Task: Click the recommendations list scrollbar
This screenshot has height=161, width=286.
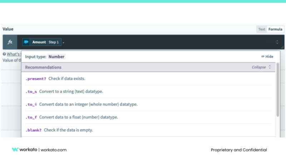Action: click(x=278, y=93)
